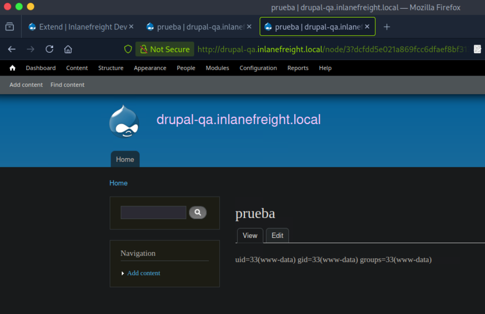Click Find content shortcut link
The height and width of the screenshot is (314, 485).
click(x=67, y=85)
